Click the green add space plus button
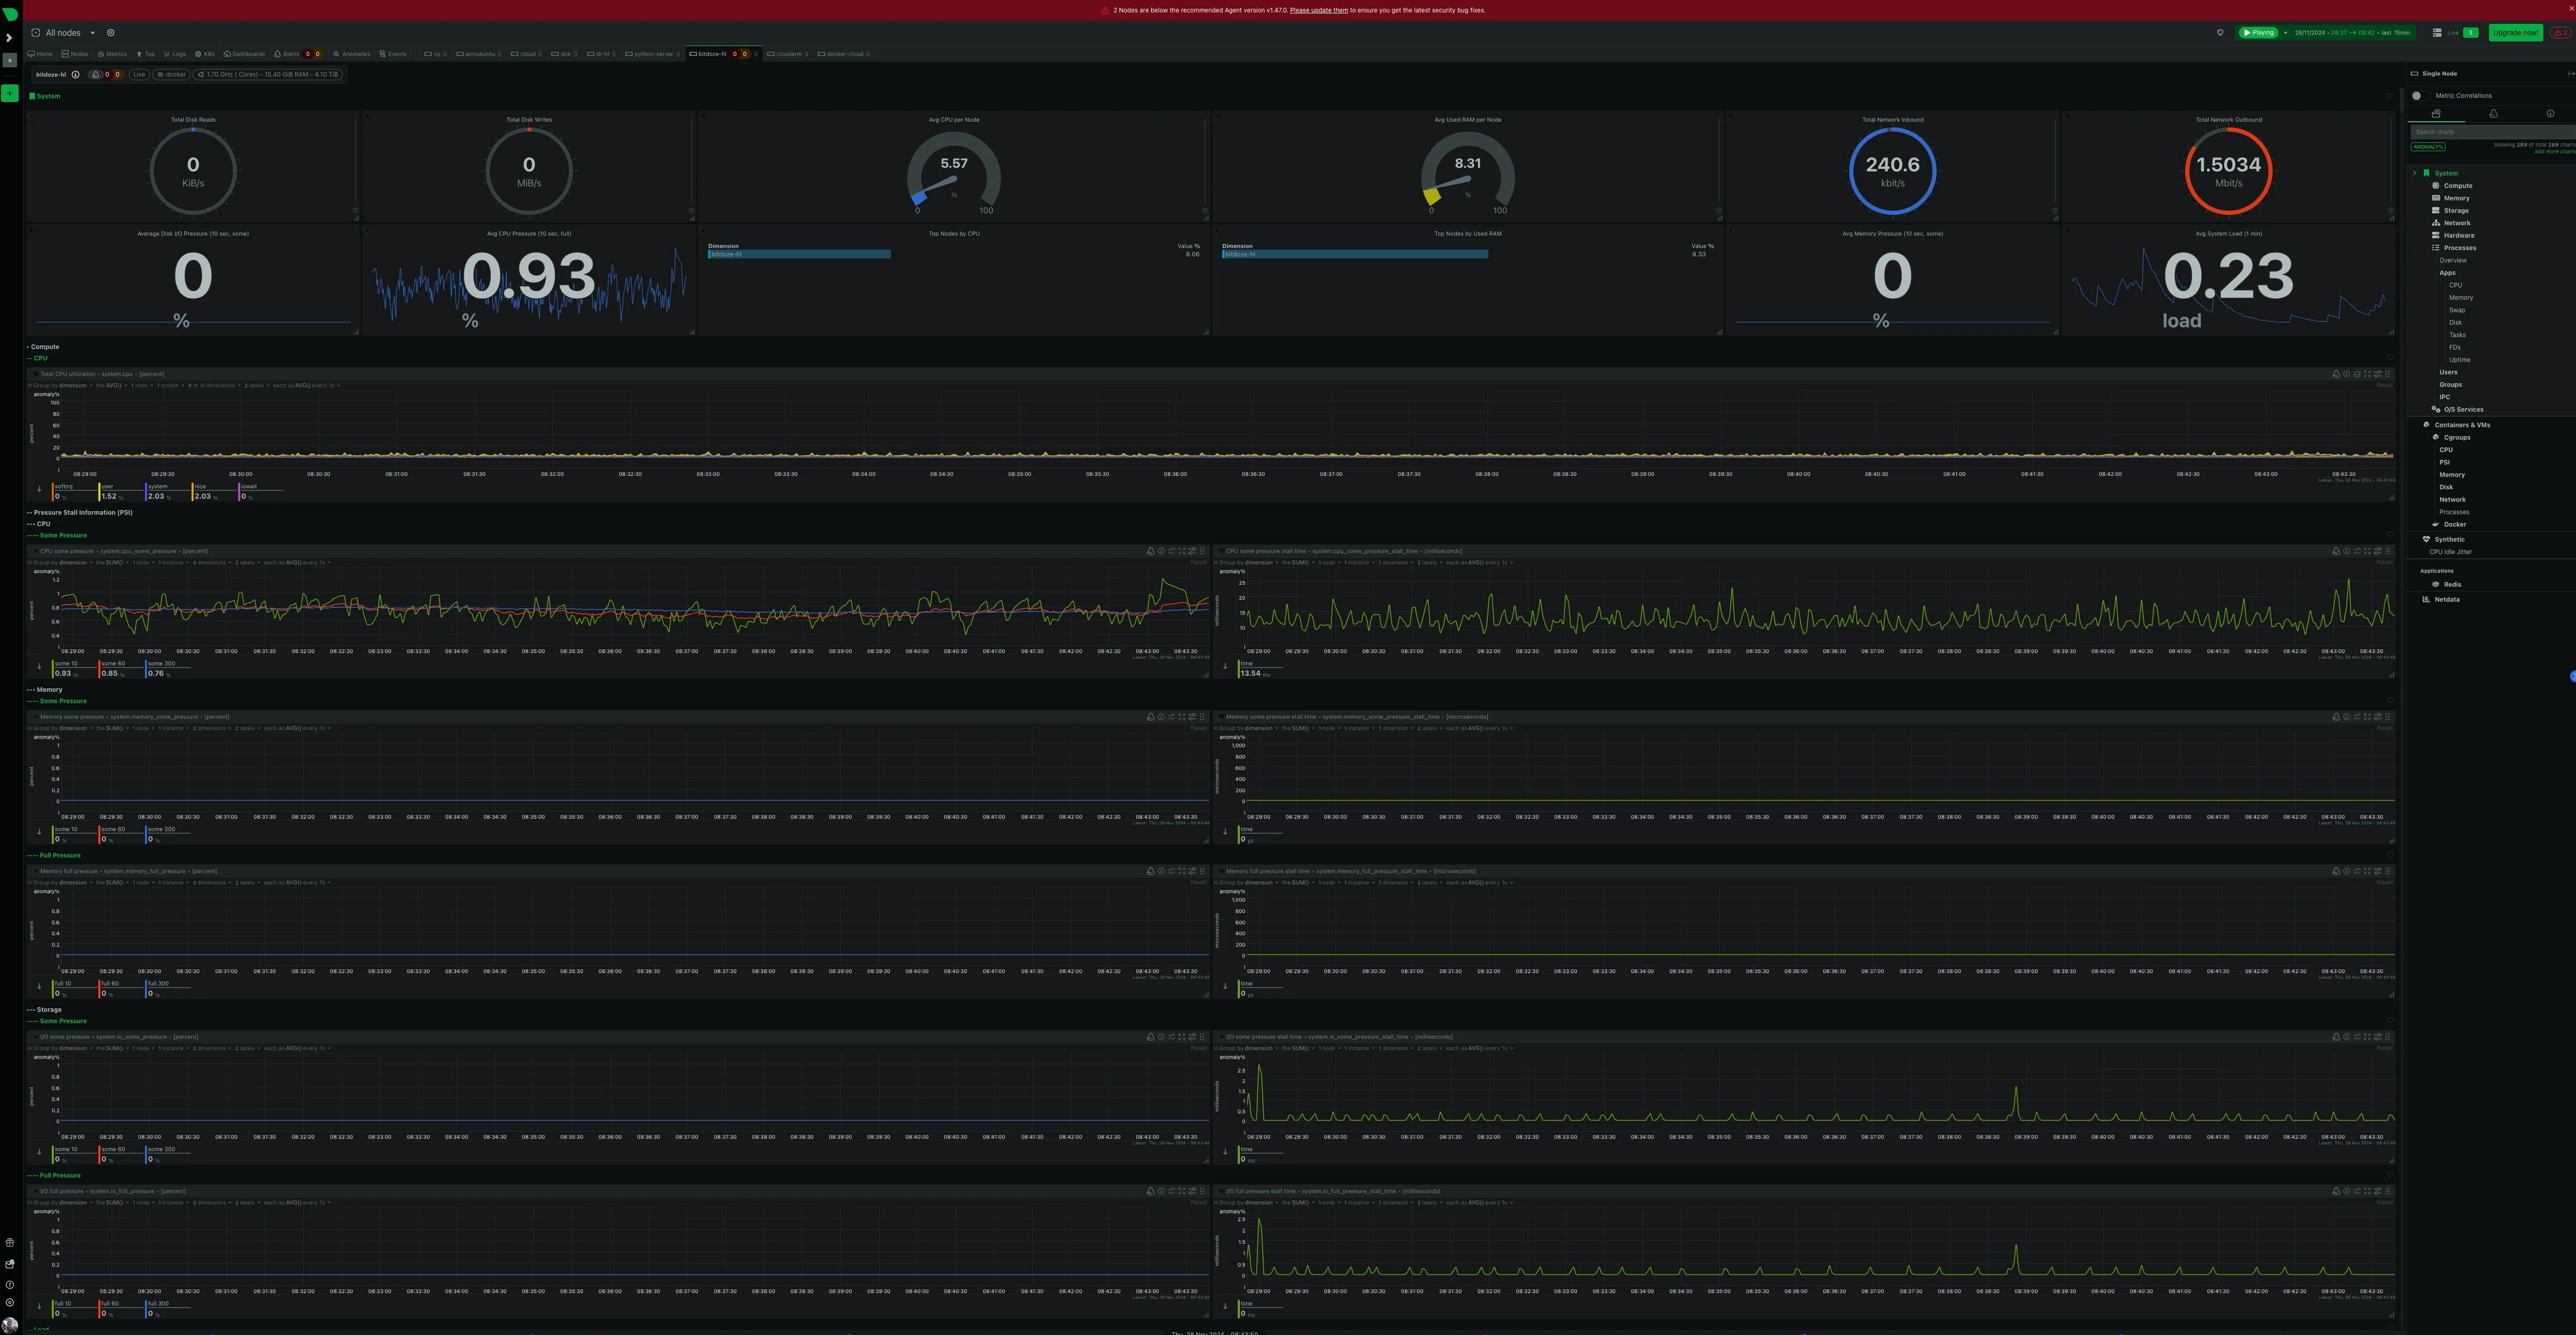This screenshot has height=1335, width=2576. [9, 93]
